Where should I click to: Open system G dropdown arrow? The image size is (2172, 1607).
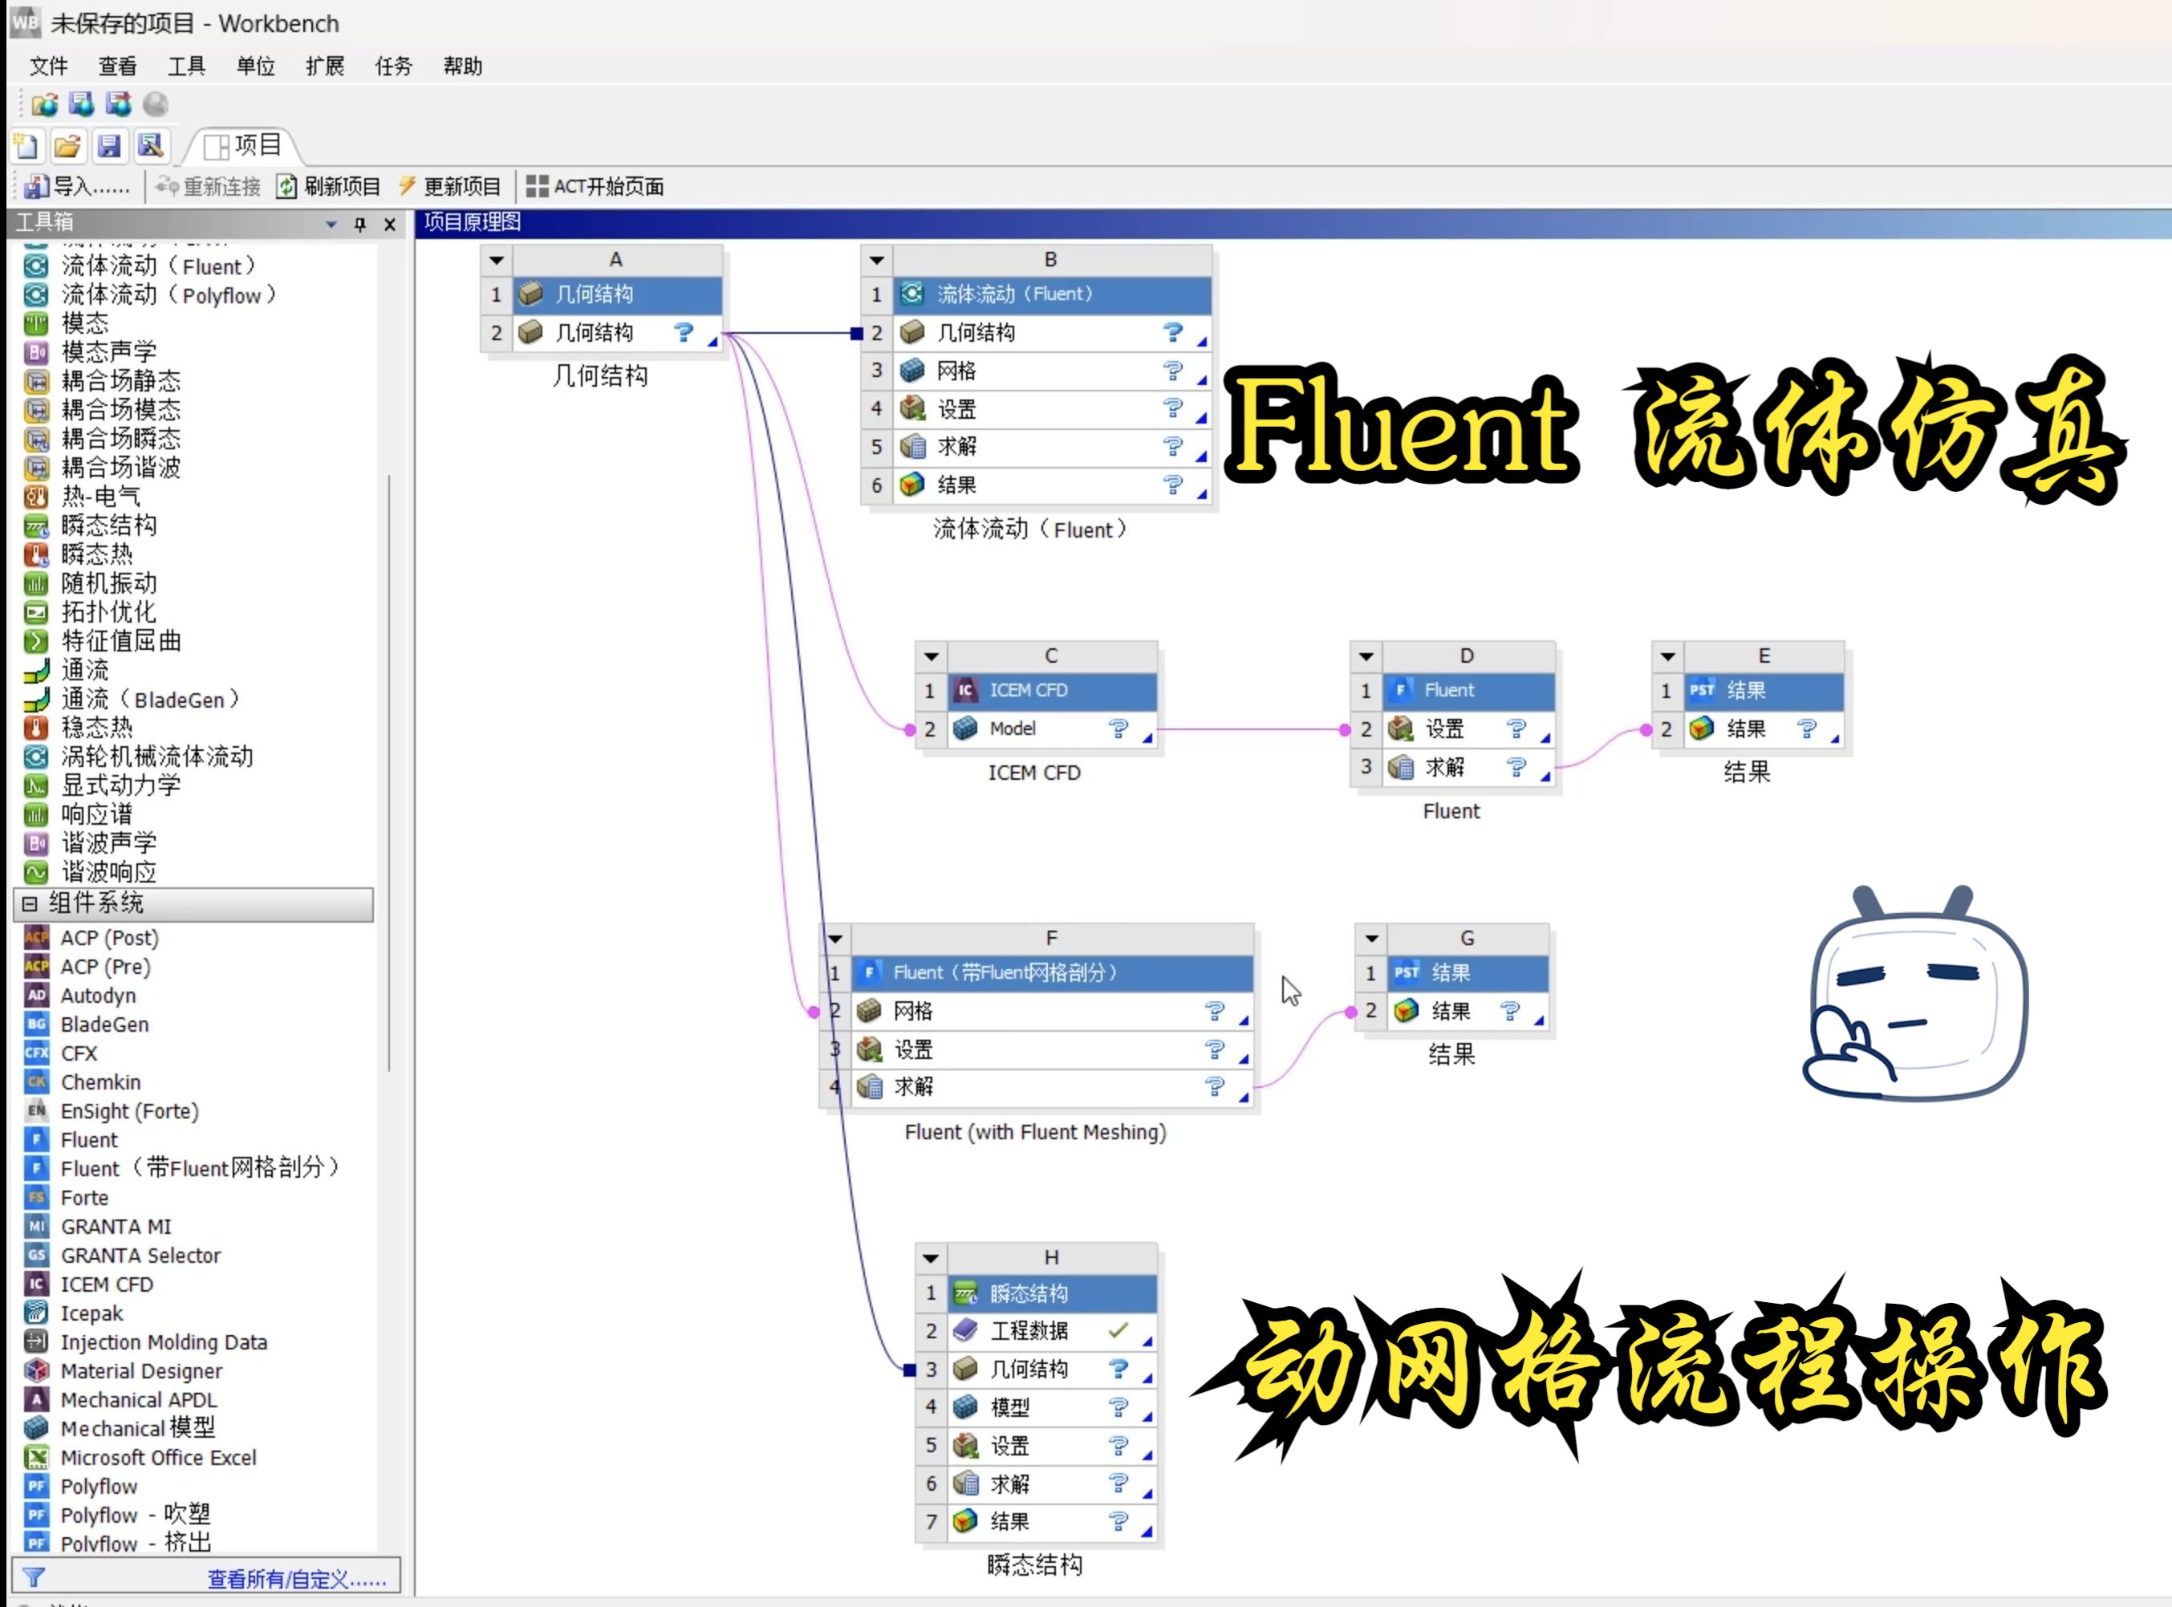[1371, 939]
